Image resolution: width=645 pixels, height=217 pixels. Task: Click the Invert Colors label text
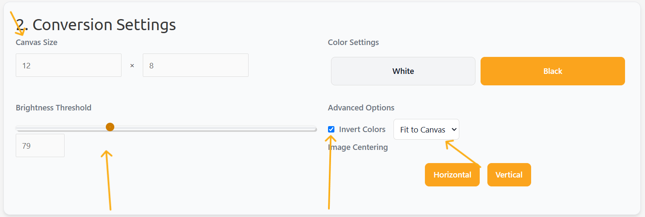pos(362,130)
